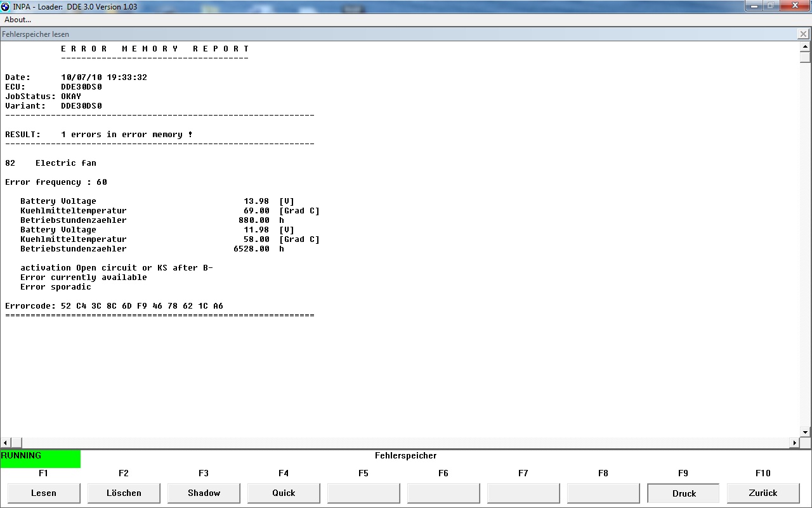Click the Löschen button to clear errors
The height and width of the screenshot is (508, 812).
point(124,493)
